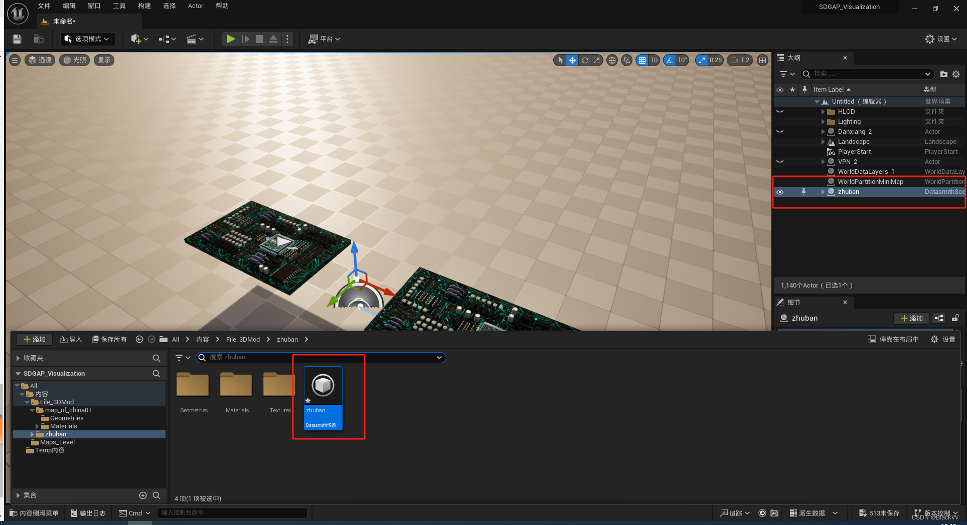Open the 平台 platform dropdown
The height and width of the screenshot is (525, 967).
[324, 39]
